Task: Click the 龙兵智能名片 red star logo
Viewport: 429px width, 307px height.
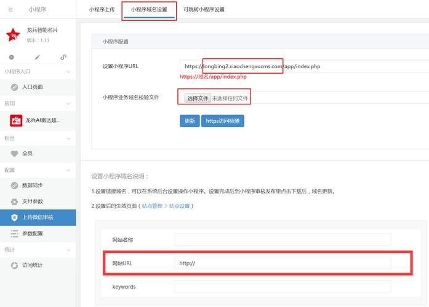Action: pyautogui.click(x=14, y=36)
